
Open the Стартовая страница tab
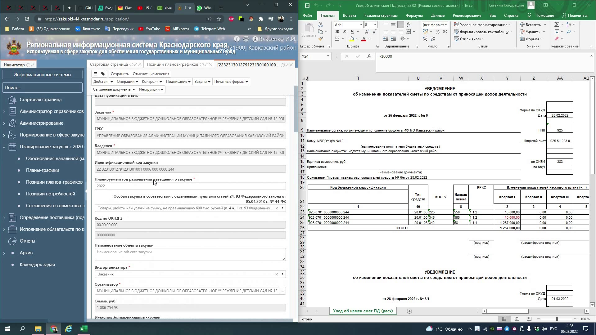point(109,65)
